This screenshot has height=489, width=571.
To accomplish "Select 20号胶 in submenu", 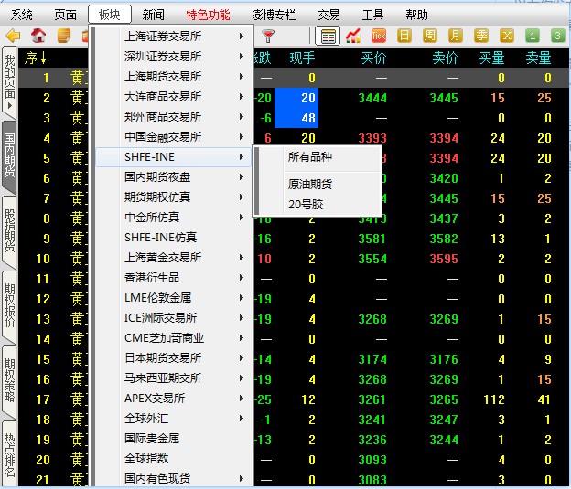I will (x=306, y=204).
